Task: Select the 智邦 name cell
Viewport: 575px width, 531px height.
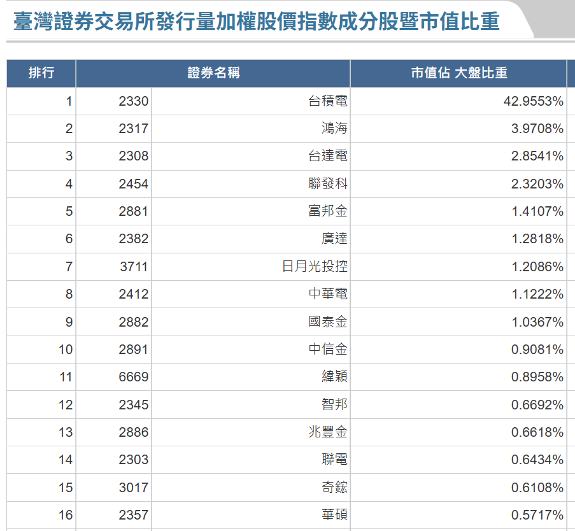Action: click(334, 405)
